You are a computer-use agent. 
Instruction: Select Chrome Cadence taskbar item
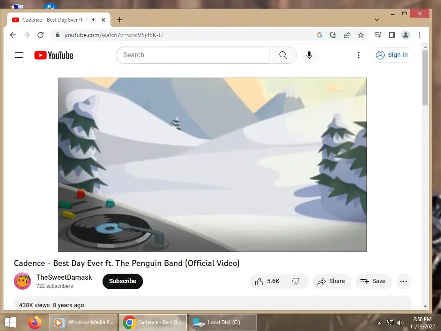pyautogui.click(x=153, y=322)
